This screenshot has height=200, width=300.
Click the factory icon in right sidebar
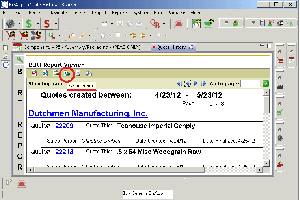click(280, 87)
